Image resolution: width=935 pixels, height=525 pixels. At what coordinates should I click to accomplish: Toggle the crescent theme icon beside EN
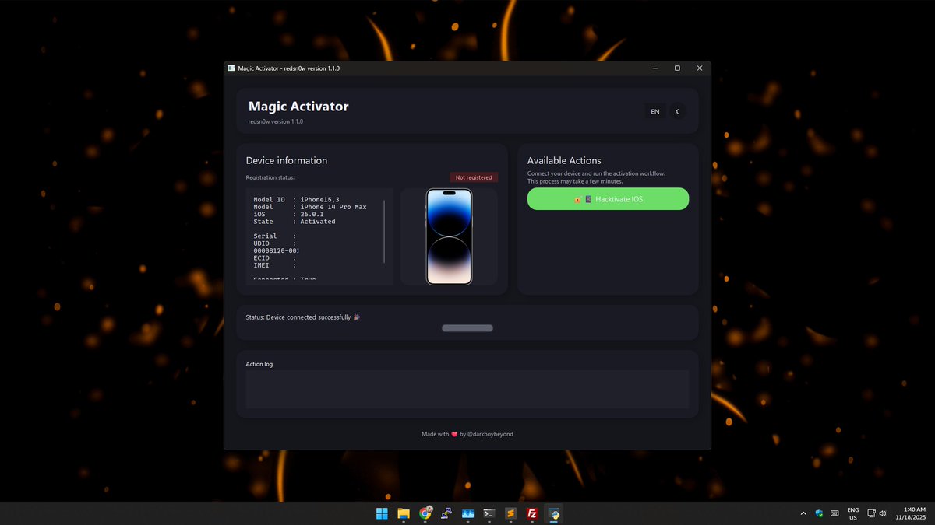point(678,111)
